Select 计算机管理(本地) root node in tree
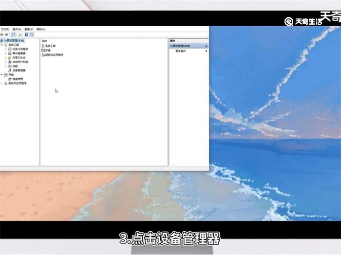341x255 pixels. [x=14, y=40]
